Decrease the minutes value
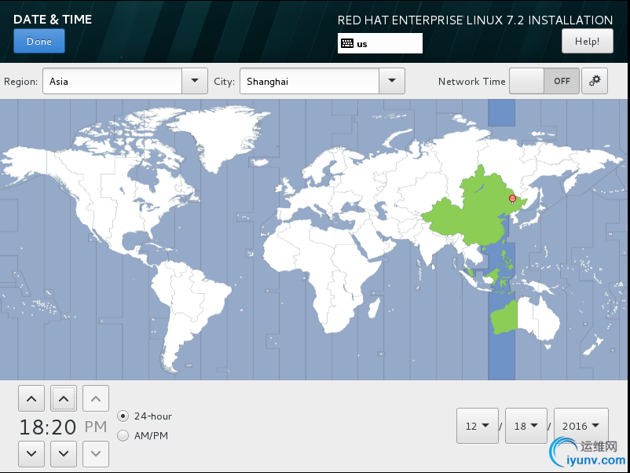The width and height of the screenshot is (630, 473). click(x=64, y=453)
